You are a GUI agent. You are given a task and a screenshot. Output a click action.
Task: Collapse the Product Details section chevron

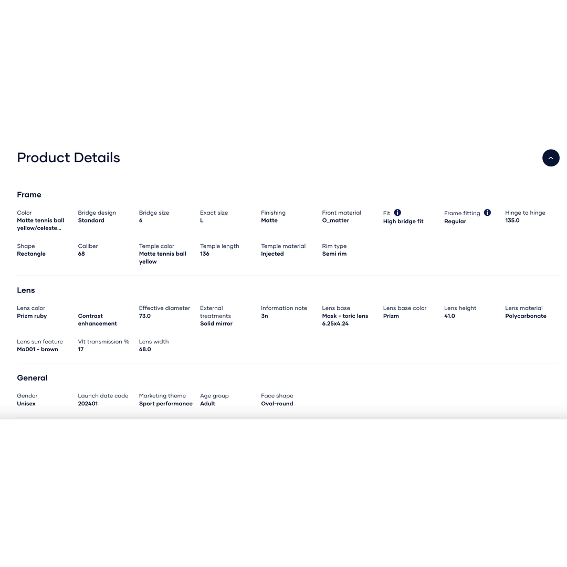coord(550,158)
